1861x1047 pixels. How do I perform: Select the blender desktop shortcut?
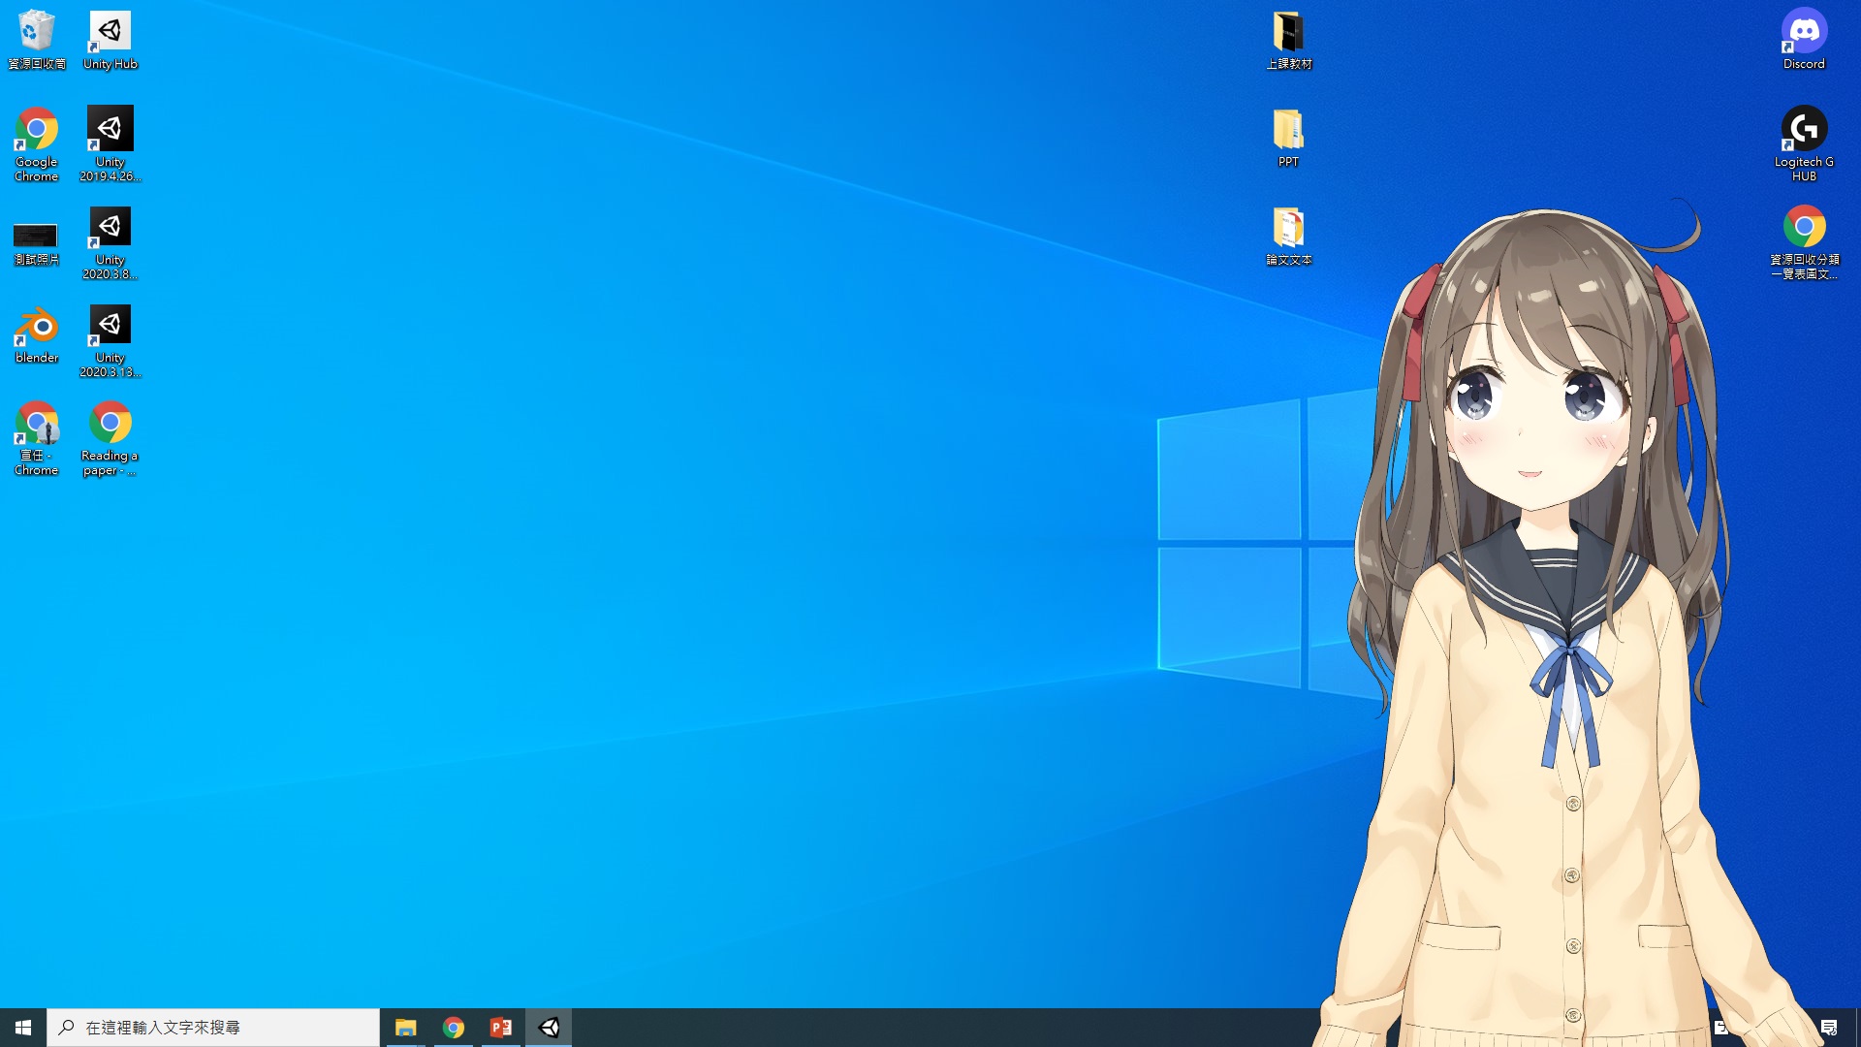tap(36, 327)
